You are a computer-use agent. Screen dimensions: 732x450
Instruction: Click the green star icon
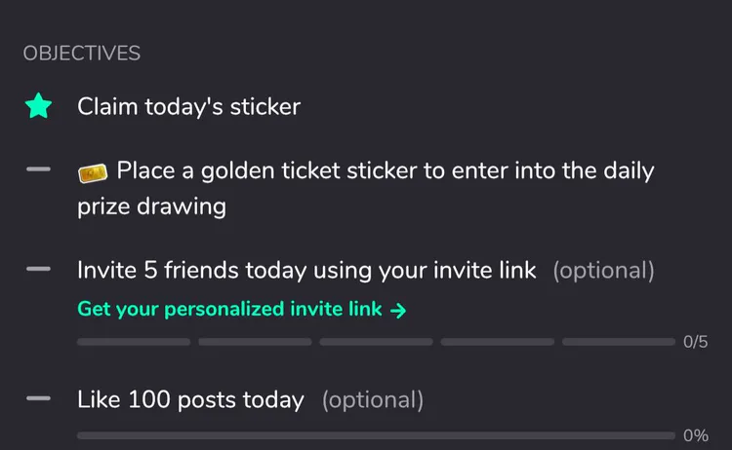click(38, 106)
